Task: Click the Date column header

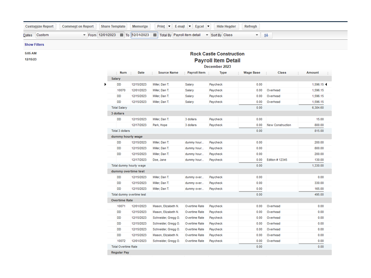Action: coord(141,73)
